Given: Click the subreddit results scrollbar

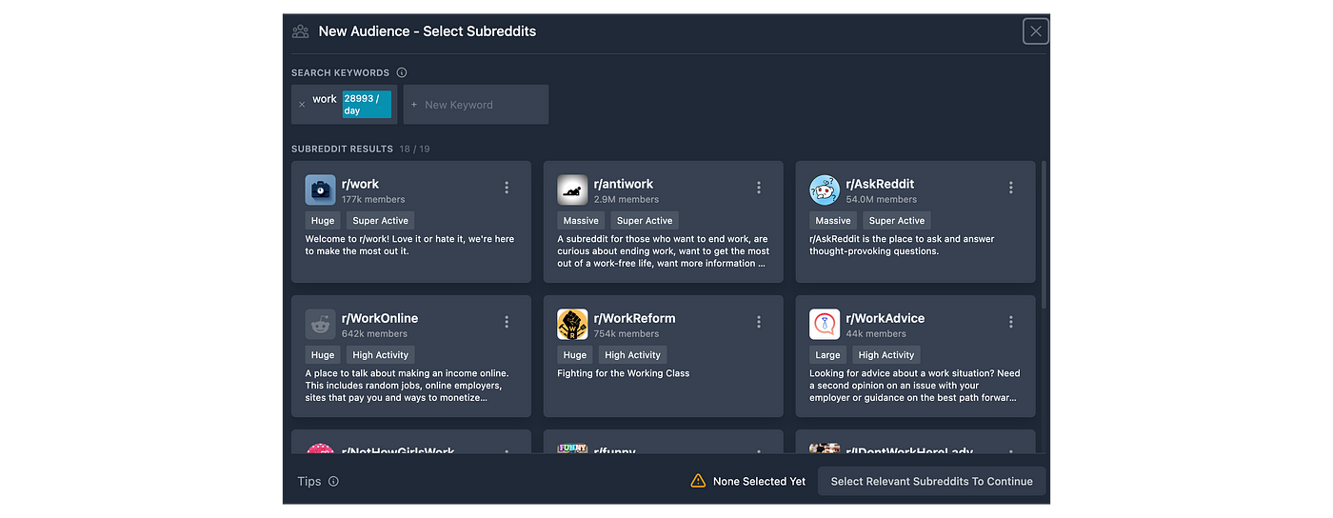Looking at the screenshot, I should click(x=1044, y=235).
